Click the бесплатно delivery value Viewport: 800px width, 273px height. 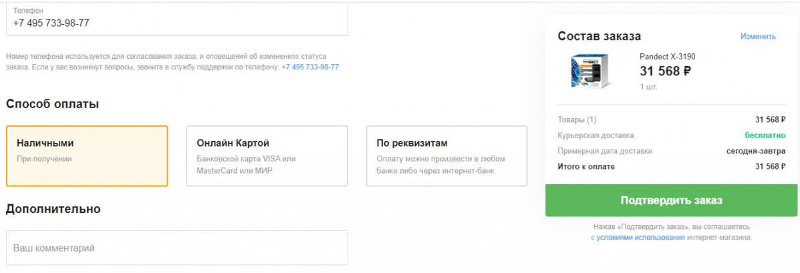click(x=765, y=135)
